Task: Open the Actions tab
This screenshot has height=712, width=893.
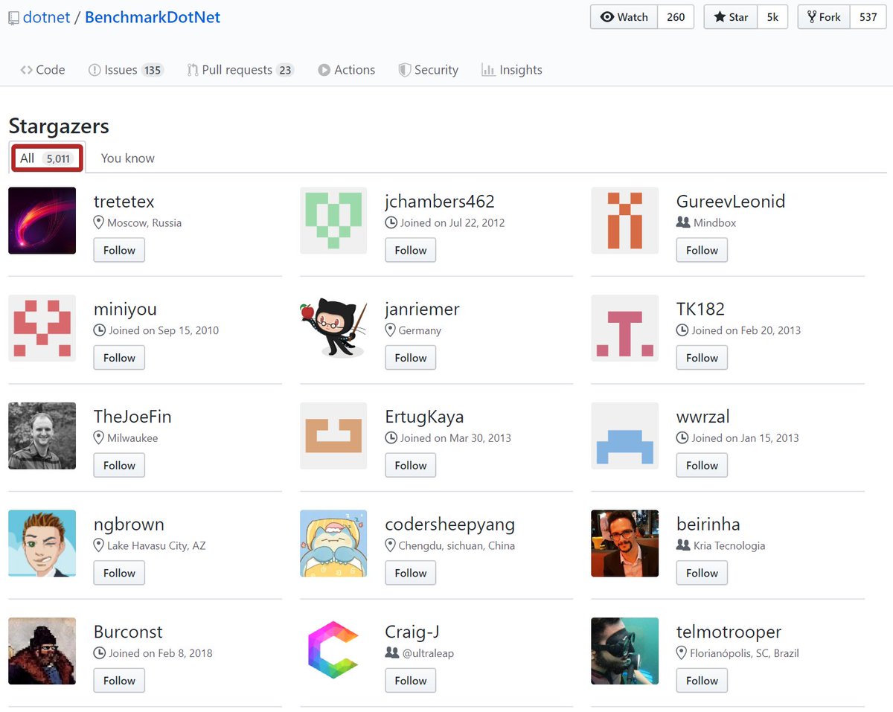Action: (346, 70)
